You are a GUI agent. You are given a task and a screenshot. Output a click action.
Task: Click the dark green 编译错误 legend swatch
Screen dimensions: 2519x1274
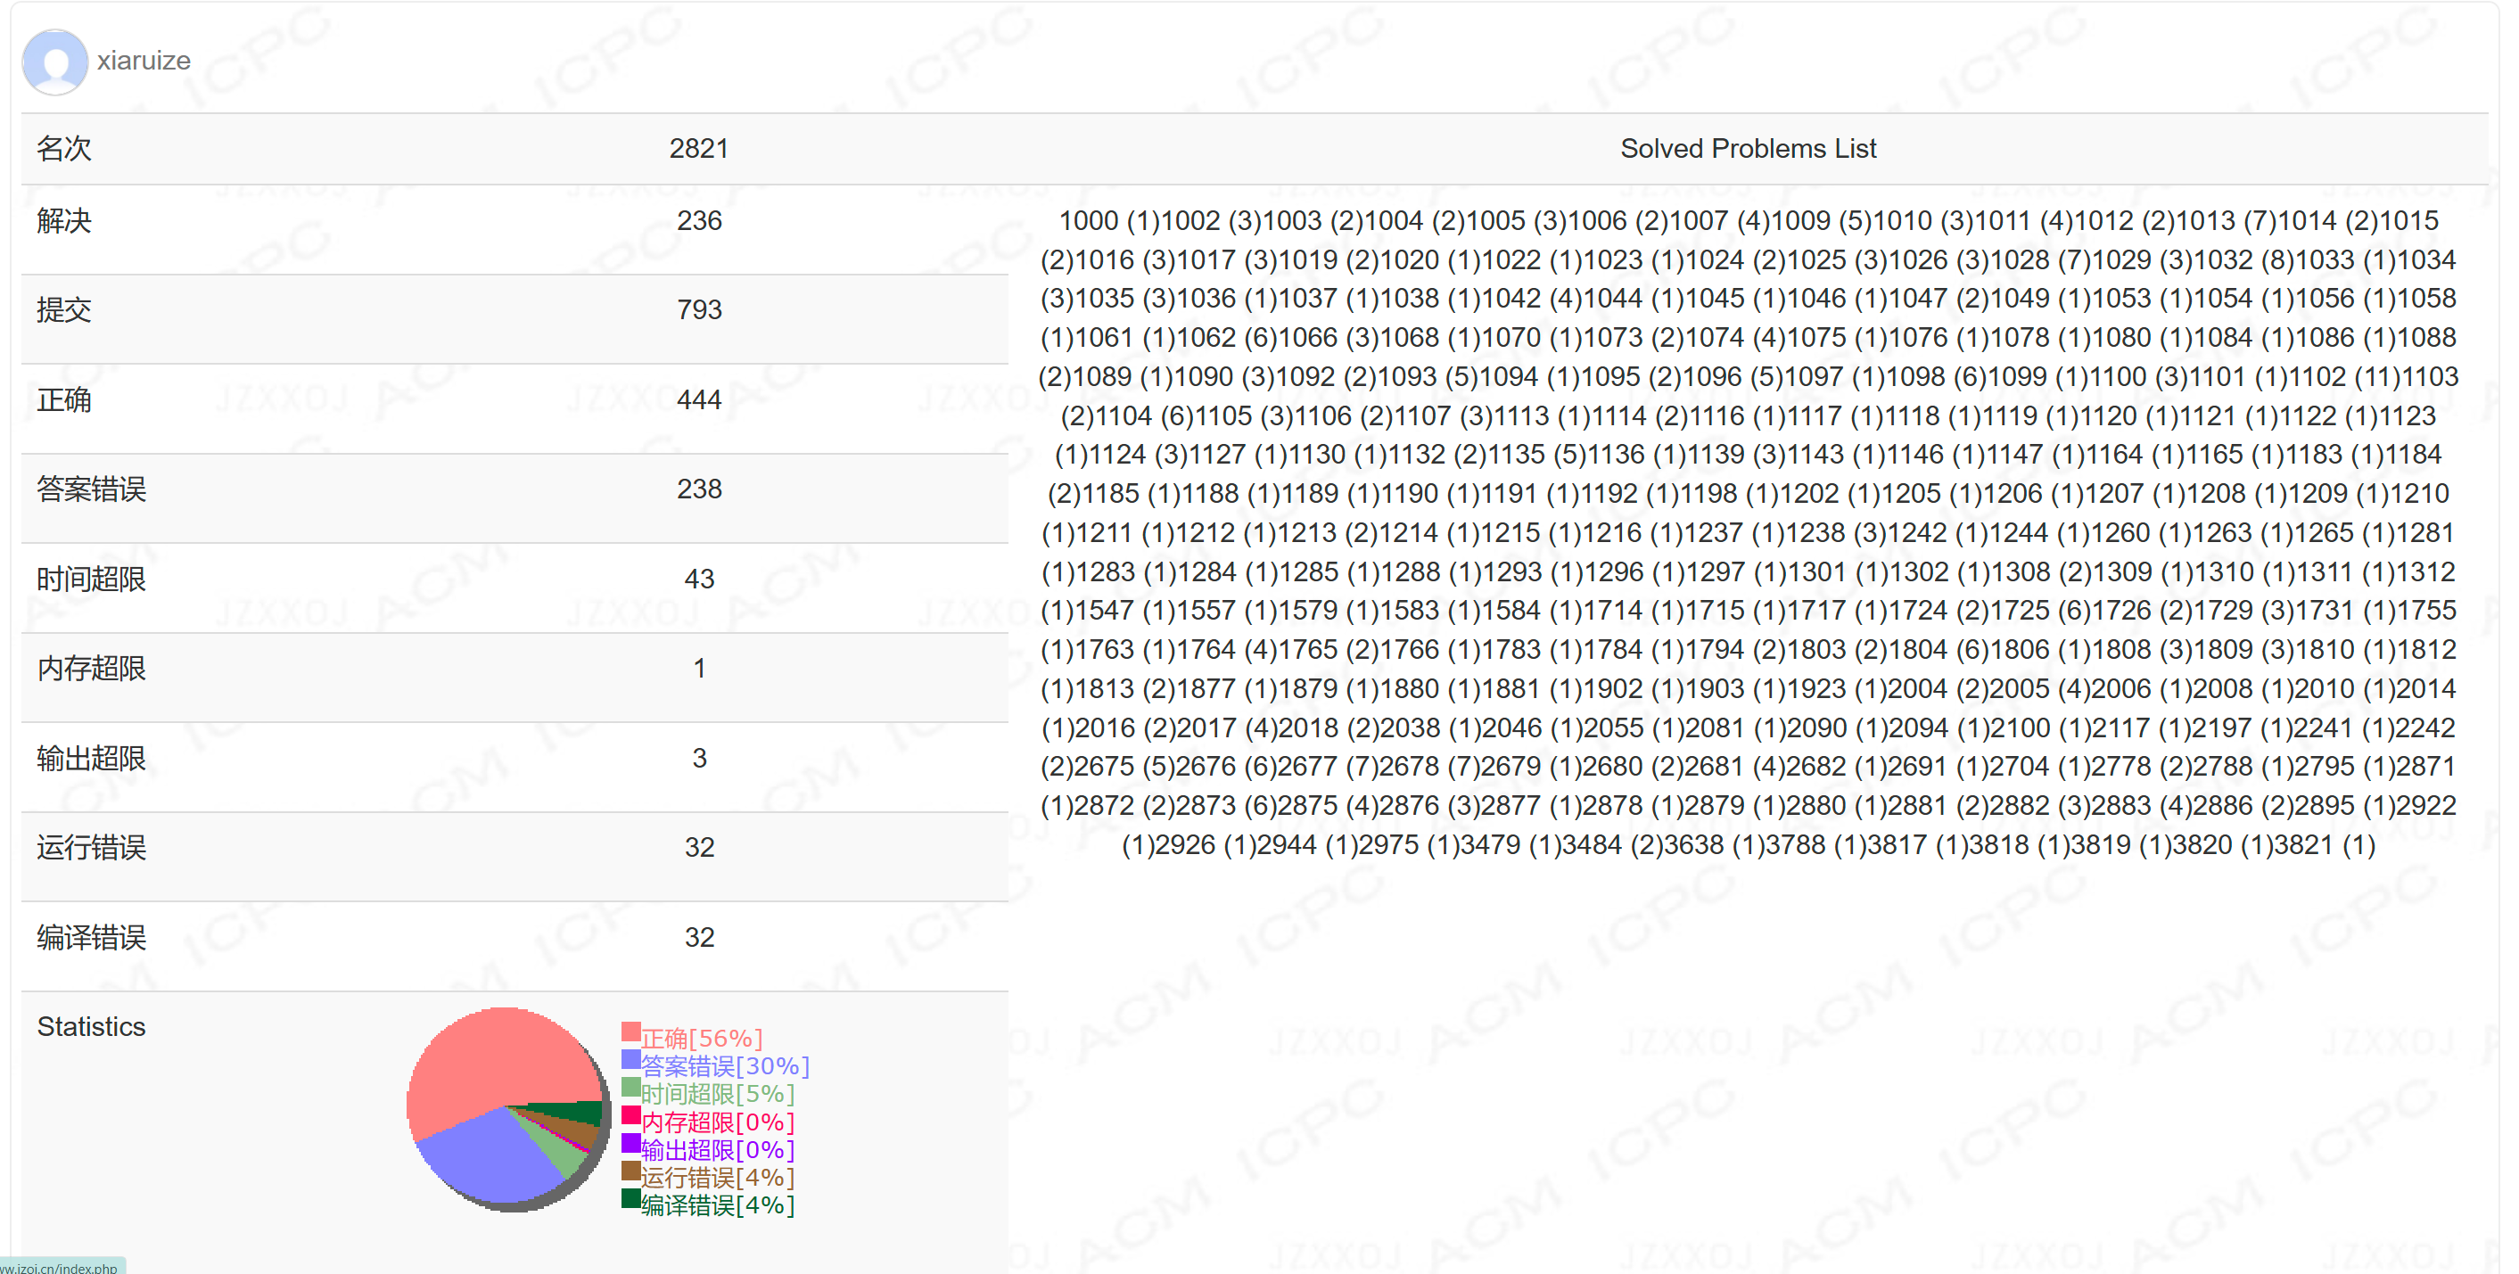pyautogui.click(x=630, y=1200)
